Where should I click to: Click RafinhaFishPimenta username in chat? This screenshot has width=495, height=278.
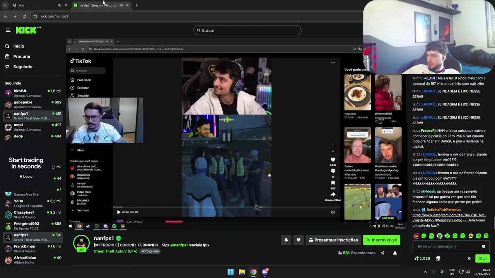pyautogui.click(x=443, y=210)
